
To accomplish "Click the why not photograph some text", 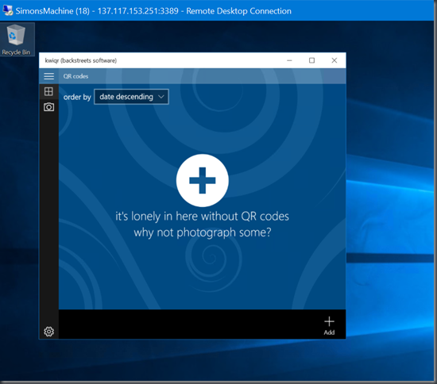I will (x=203, y=232).
